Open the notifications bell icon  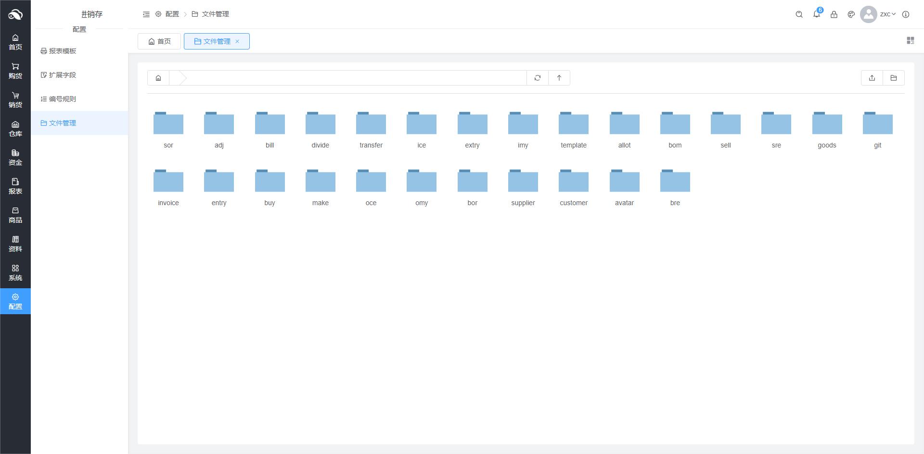click(x=817, y=14)
